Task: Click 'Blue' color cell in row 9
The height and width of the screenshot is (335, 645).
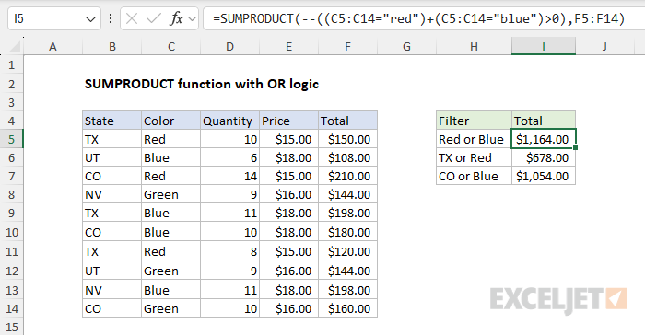Action: (171, 213)
